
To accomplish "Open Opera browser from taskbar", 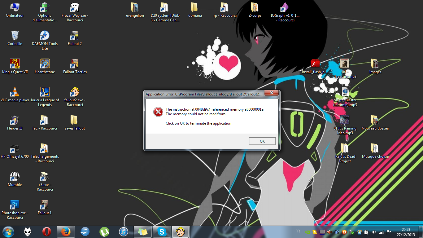I will 47,232.
